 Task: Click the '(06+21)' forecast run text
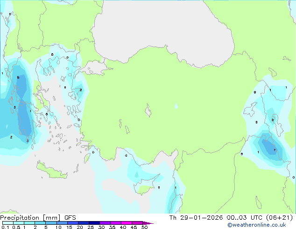click(279, 218)
